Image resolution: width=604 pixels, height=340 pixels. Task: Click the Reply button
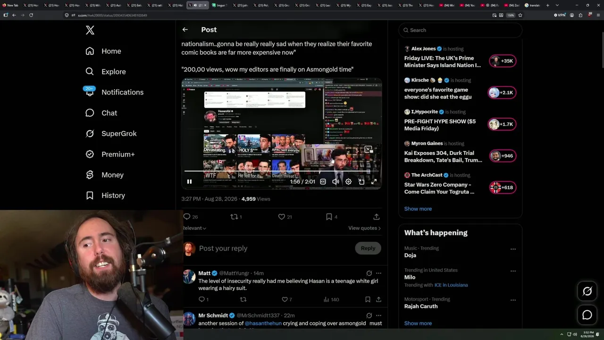(x=368, y=248)
